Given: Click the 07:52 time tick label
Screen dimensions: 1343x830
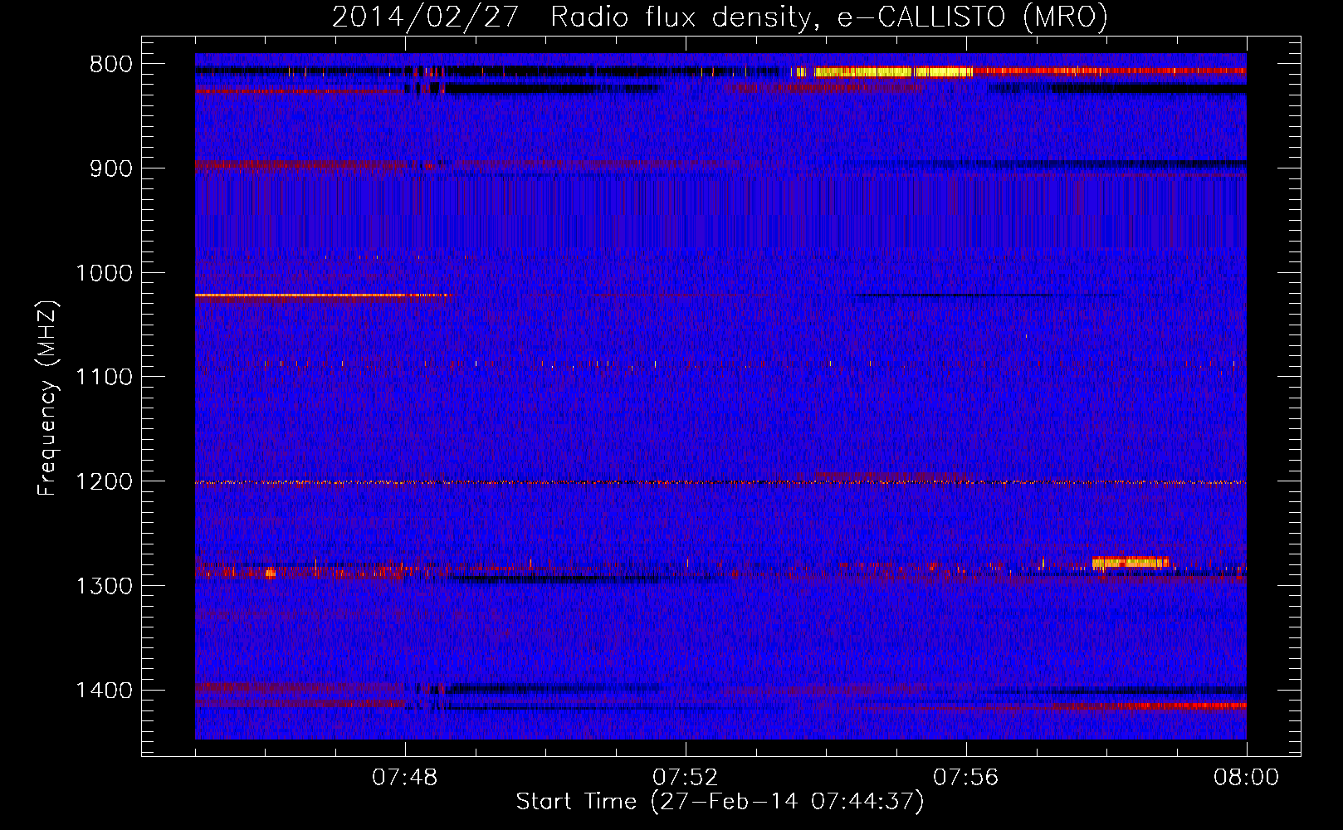Looking at the screenshot, I should click(686, 778).
